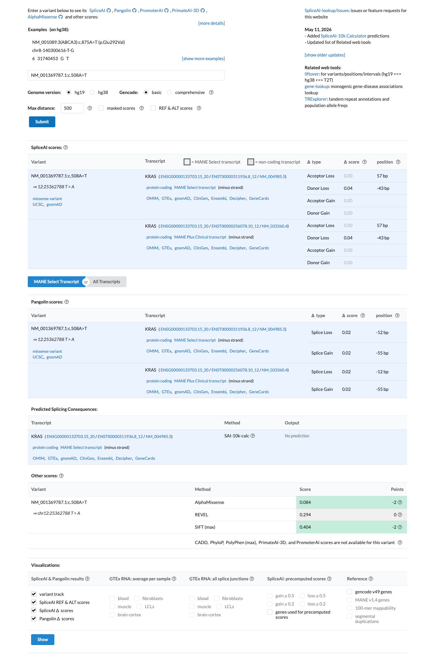Screen dimensions: 439x665
Task: Open the TRExplorer link
Action: [316, 99]
